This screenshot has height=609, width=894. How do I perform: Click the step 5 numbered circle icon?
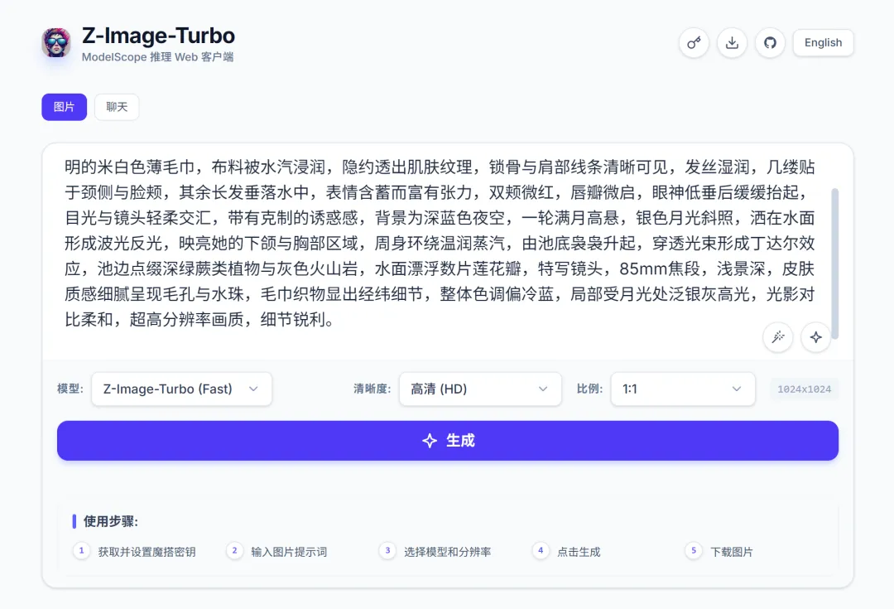[694, 550]
